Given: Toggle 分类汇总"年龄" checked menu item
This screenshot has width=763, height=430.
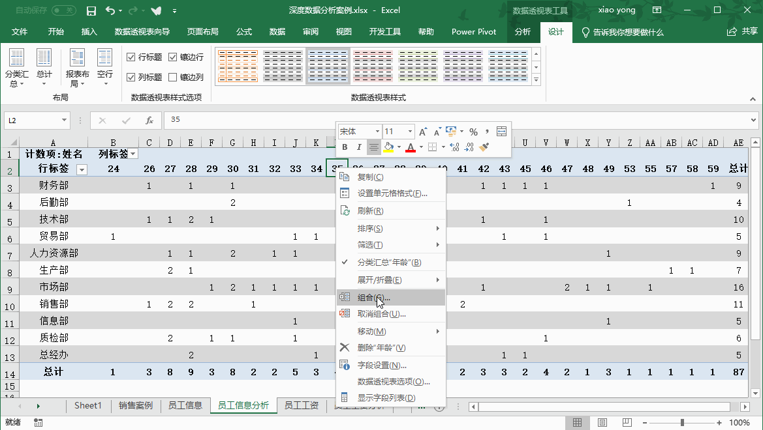Looking at the screenshot, I should (391, 263).
